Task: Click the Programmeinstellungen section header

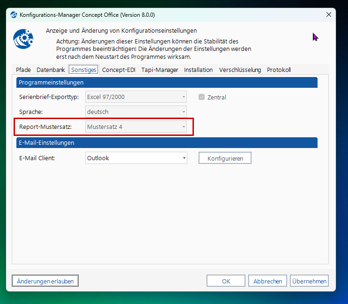Action: coord(167,83)
